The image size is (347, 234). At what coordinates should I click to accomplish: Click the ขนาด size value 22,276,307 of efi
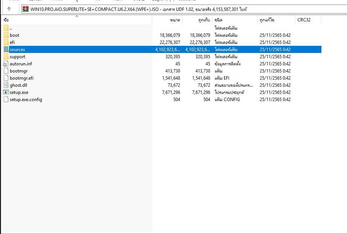coord(170,42)
